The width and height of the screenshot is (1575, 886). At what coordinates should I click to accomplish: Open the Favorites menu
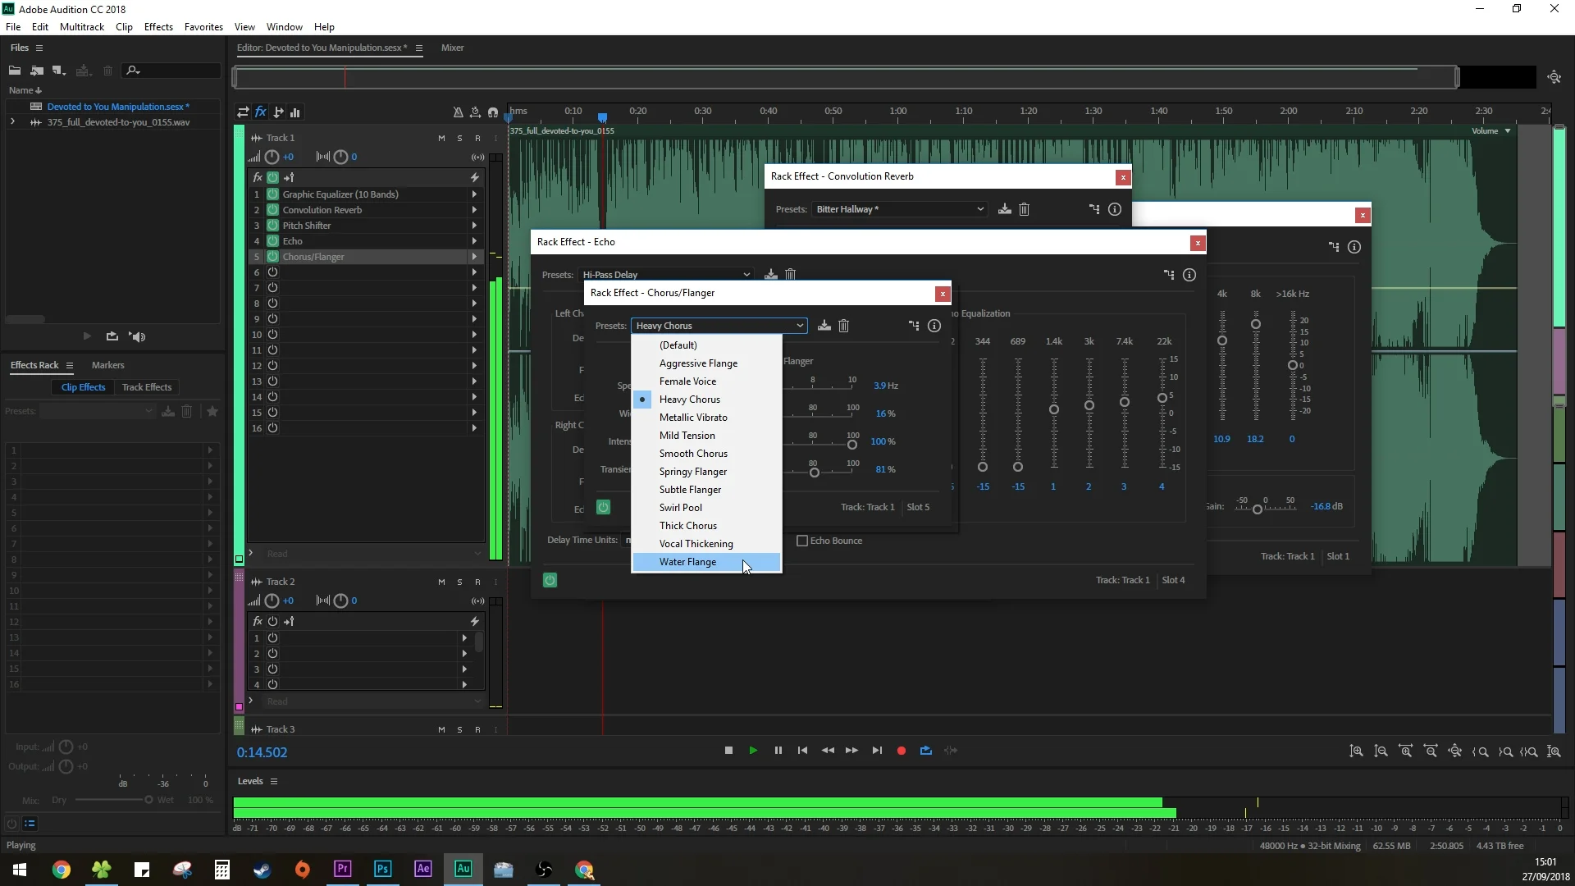203,26
